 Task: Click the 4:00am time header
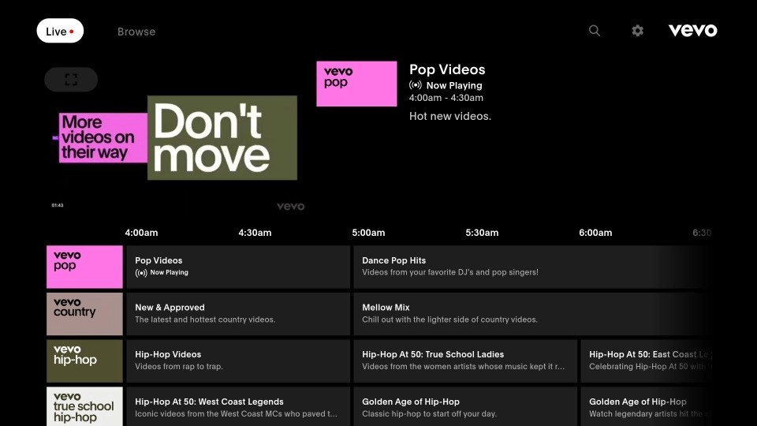coord(141,233)
